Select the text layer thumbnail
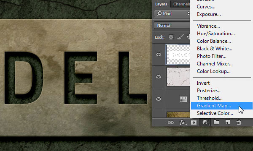The width and height of the screenshot is (253, 151). (178, 55)
